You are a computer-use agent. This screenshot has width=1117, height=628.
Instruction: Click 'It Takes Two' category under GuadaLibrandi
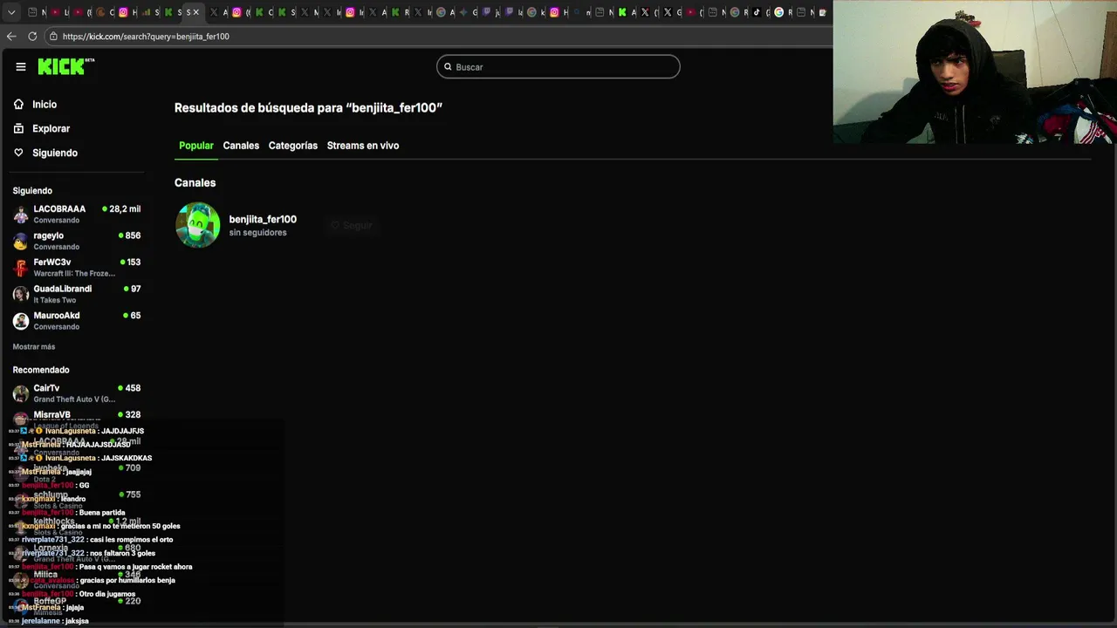[55, 300]
